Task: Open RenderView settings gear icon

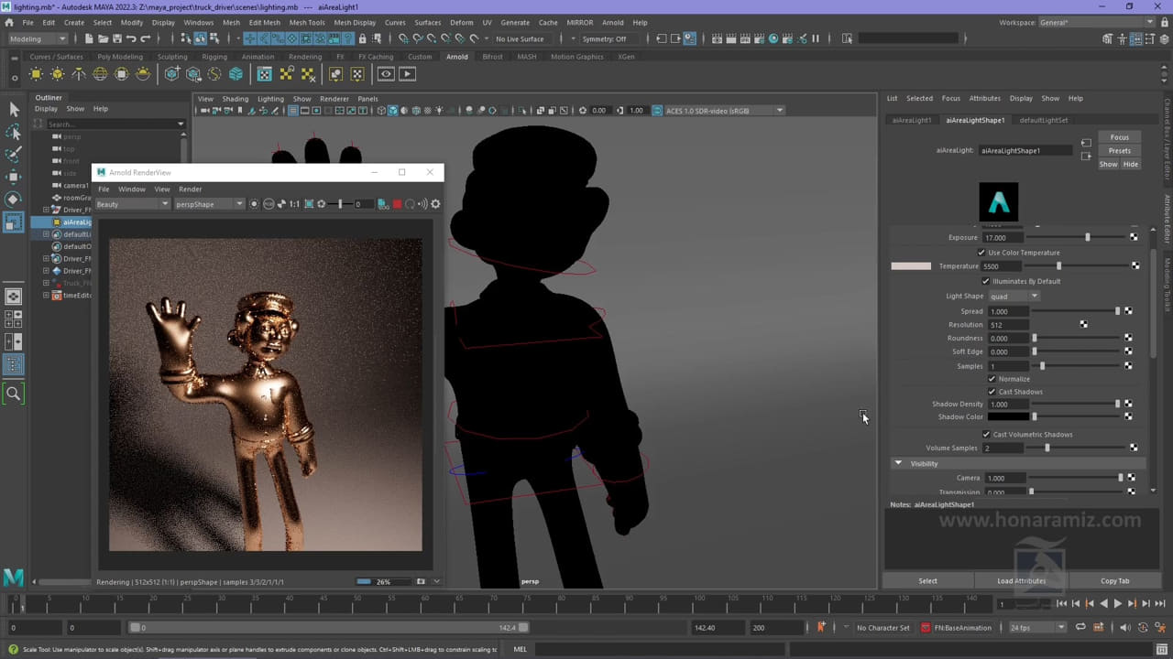Action: tap(435, 204)
